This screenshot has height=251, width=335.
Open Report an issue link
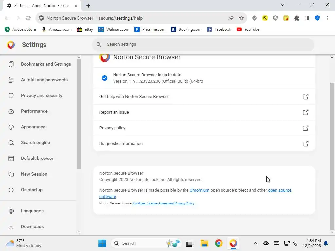click(x=204, y=112)
